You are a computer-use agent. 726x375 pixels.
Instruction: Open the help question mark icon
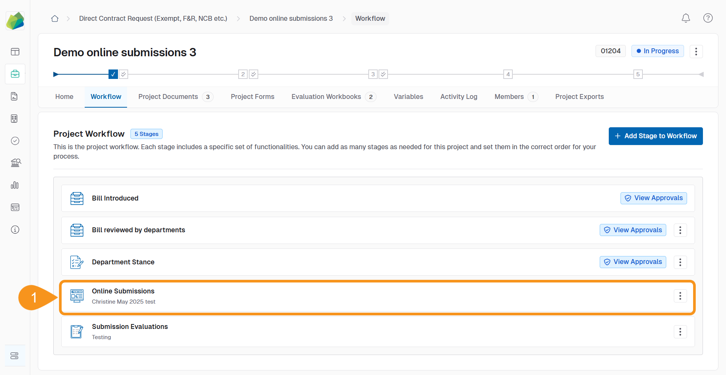707,18
